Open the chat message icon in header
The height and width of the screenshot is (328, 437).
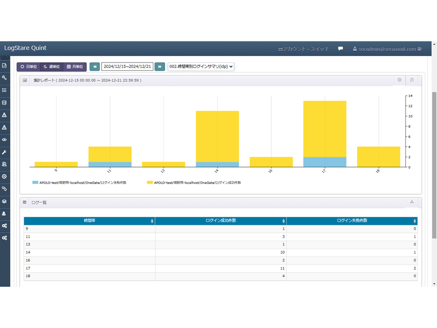[x=340, y=49]
